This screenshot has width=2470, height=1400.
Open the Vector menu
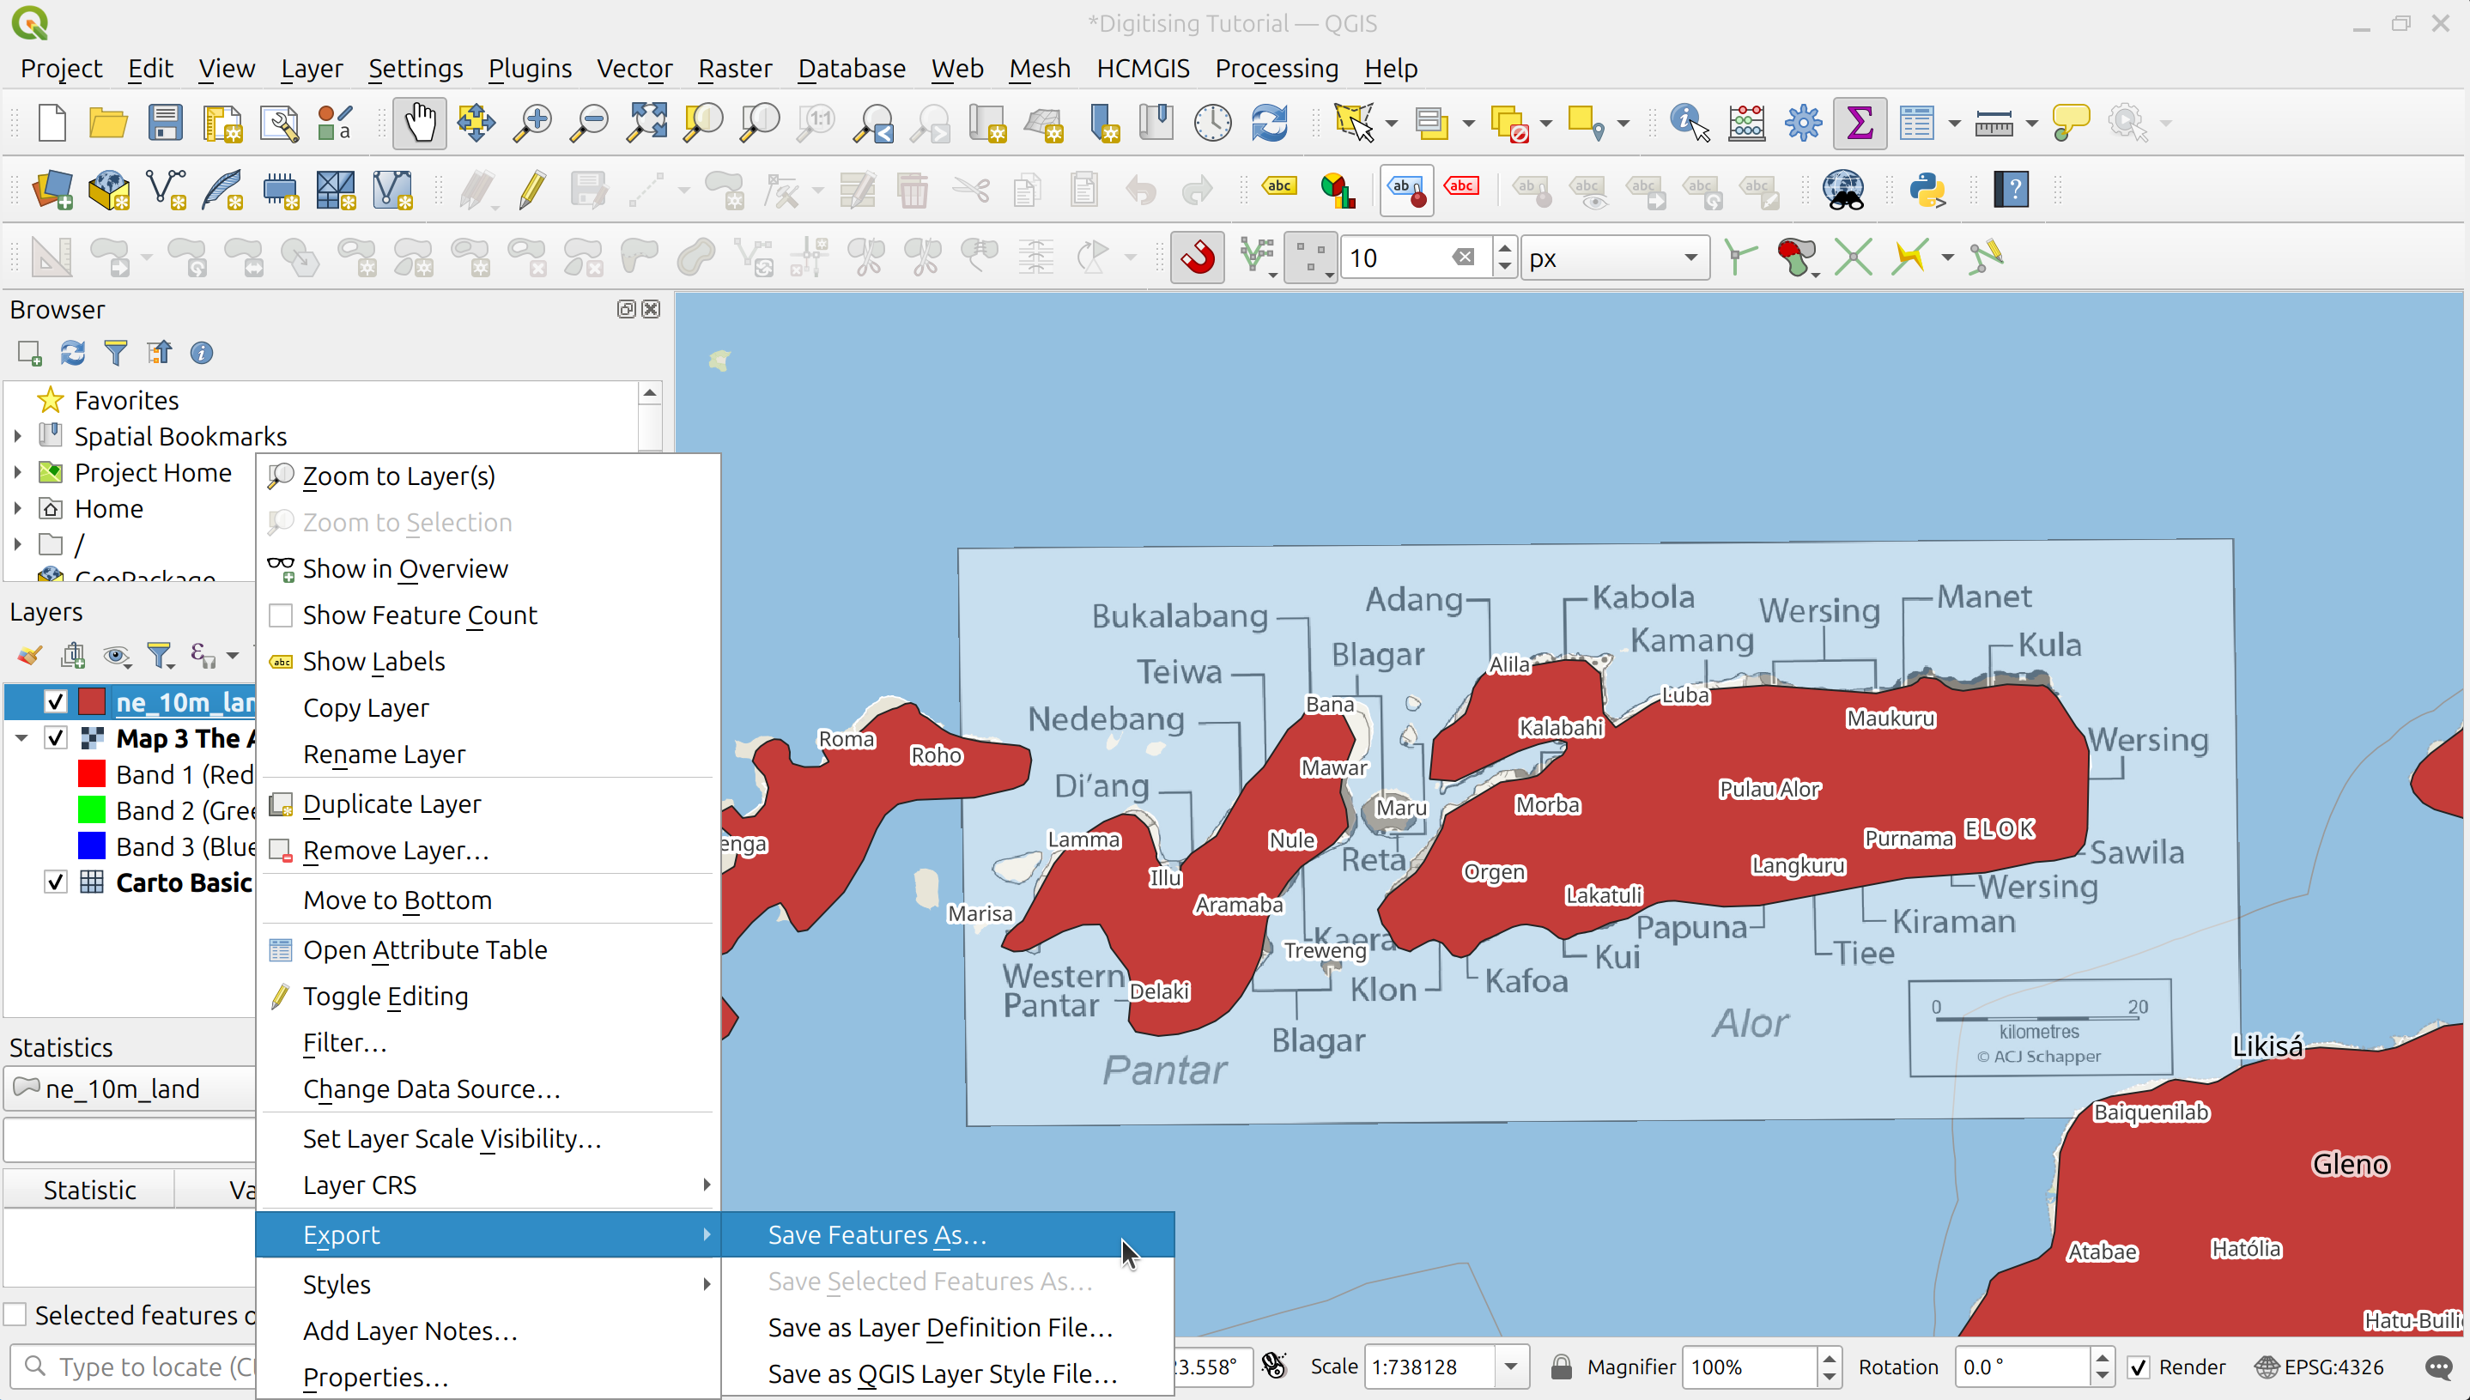point(634,69)
